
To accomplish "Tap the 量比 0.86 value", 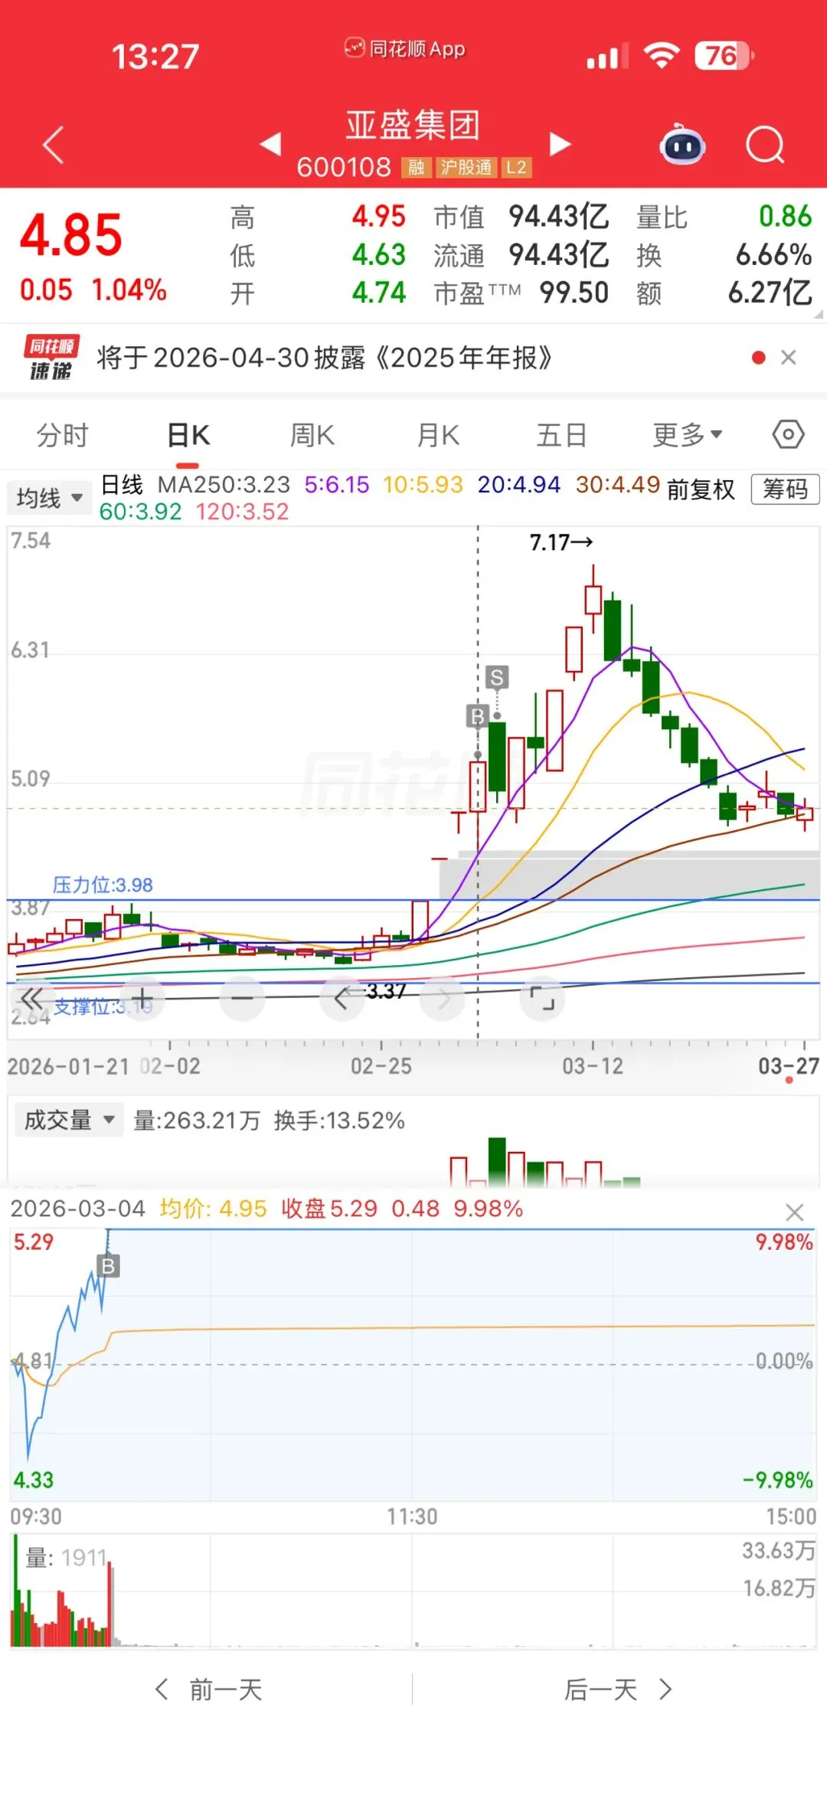I will tap(785, 217).
